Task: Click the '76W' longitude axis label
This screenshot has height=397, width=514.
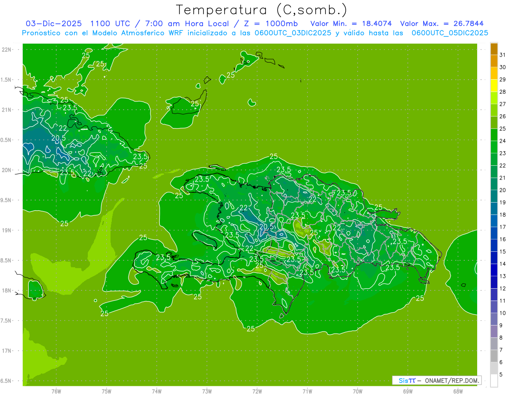Action: pyautogui.click(x=56, y=391)
